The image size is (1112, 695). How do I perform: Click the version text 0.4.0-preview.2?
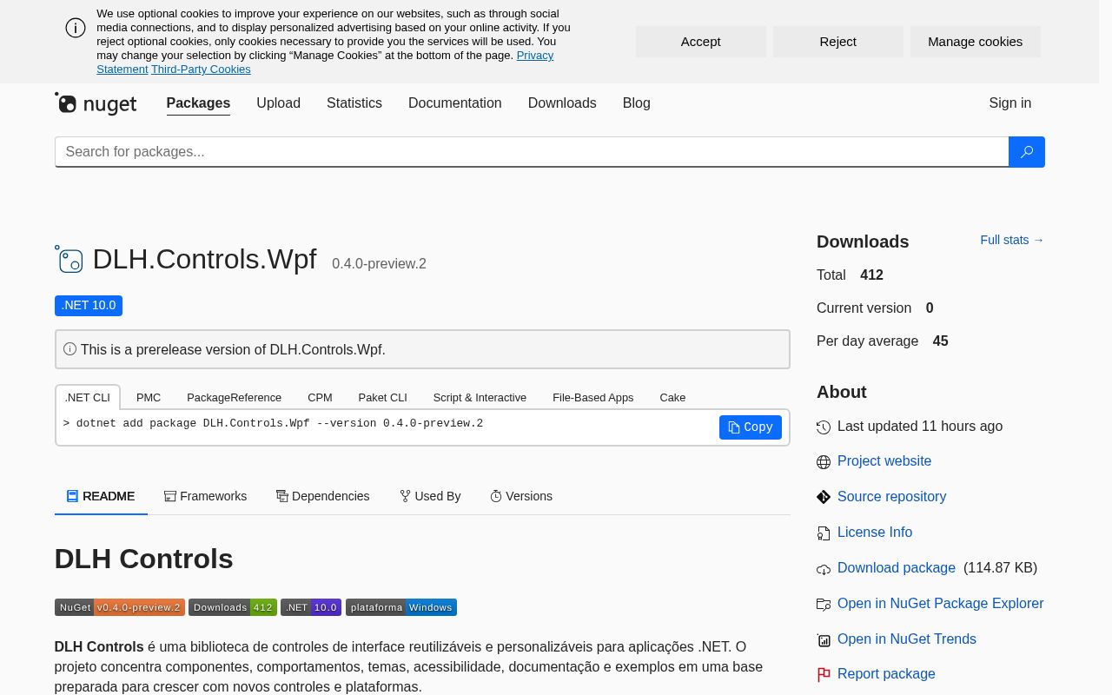click(379, 264)
